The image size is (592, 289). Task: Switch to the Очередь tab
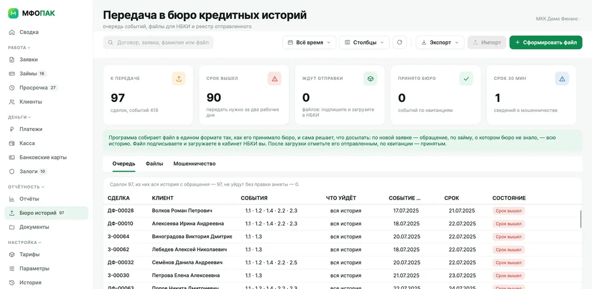(x=124, y=164)
